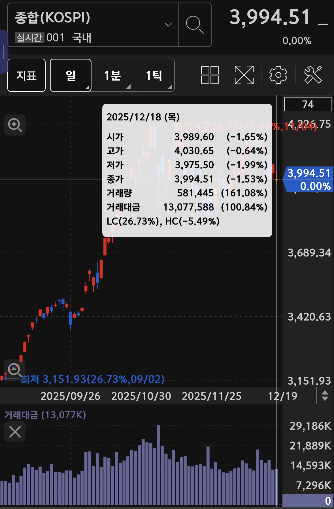Click the 실시간 real-time badge
334x509 pixels.
[29, 37]
